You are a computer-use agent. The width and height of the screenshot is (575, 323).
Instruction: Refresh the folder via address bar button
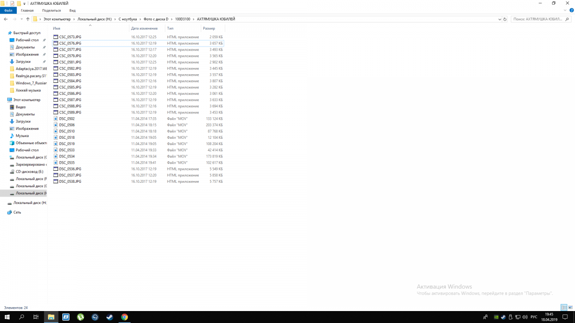[x=505, y=19]
